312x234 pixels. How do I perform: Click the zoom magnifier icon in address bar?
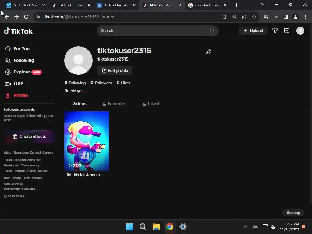click(235, 17)
